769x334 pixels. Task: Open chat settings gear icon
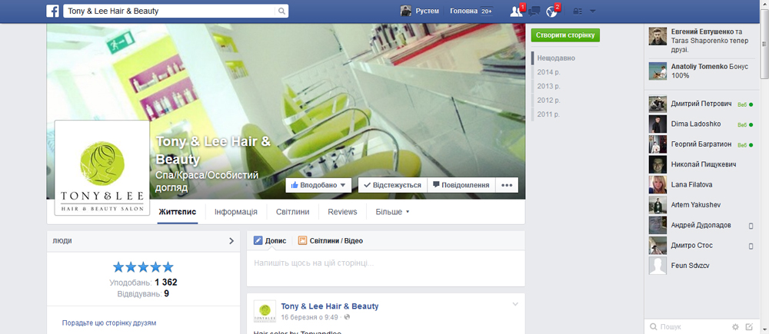[x=735, y=326]
